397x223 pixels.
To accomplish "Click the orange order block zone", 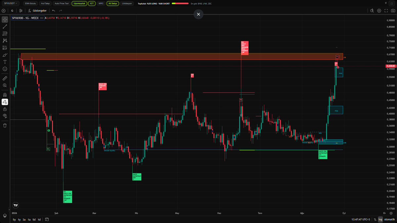I will click(x=182, y=56).
